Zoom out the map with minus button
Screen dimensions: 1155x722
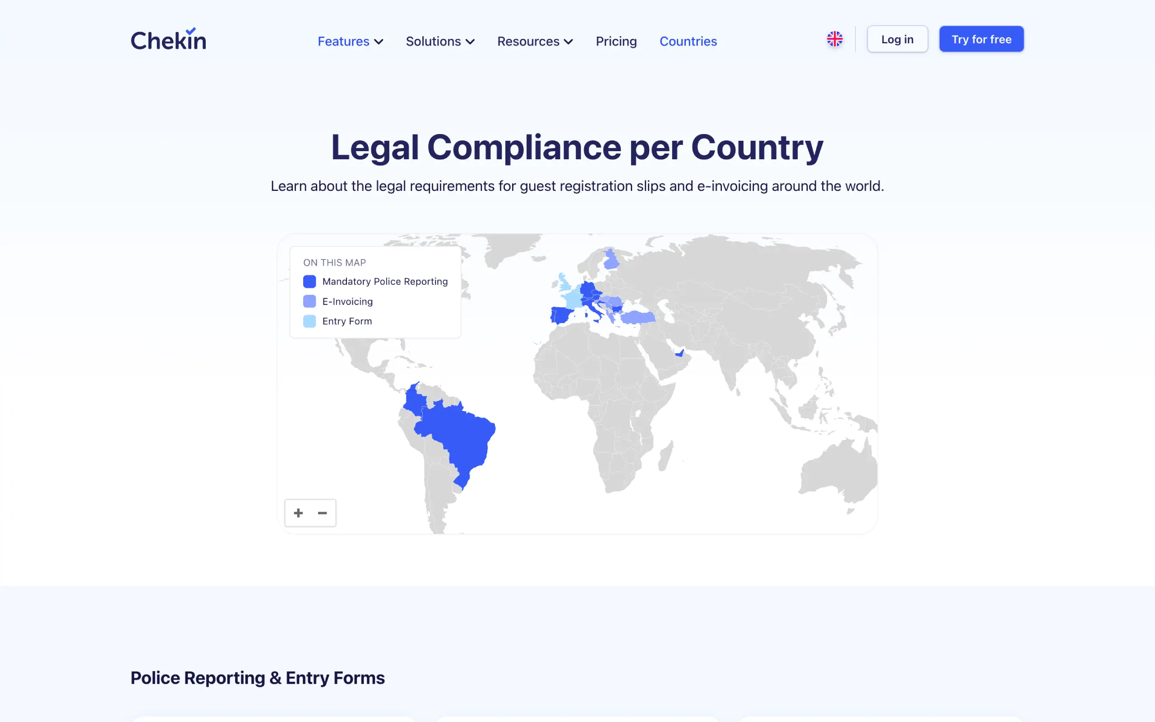[x=322, y=513]
